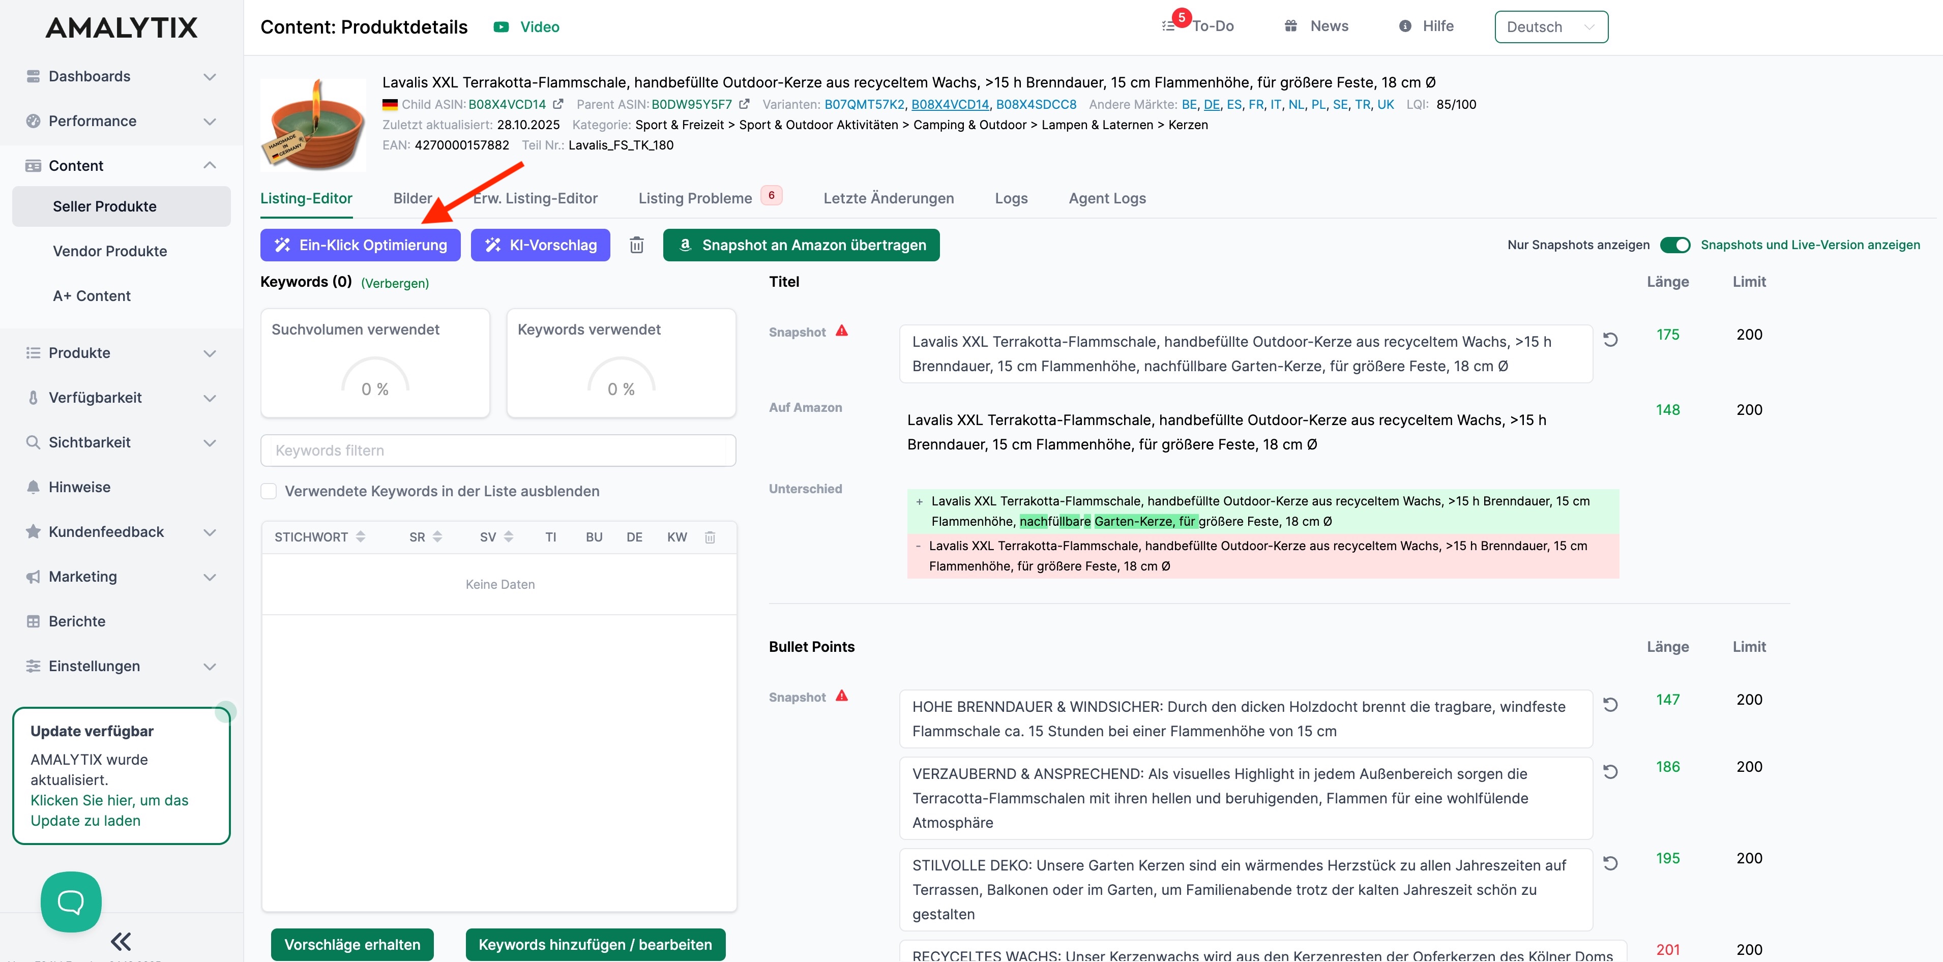Revert the first bullet point snapshot
This screenshot has width=1943, height=962.
click(1610, 704)
